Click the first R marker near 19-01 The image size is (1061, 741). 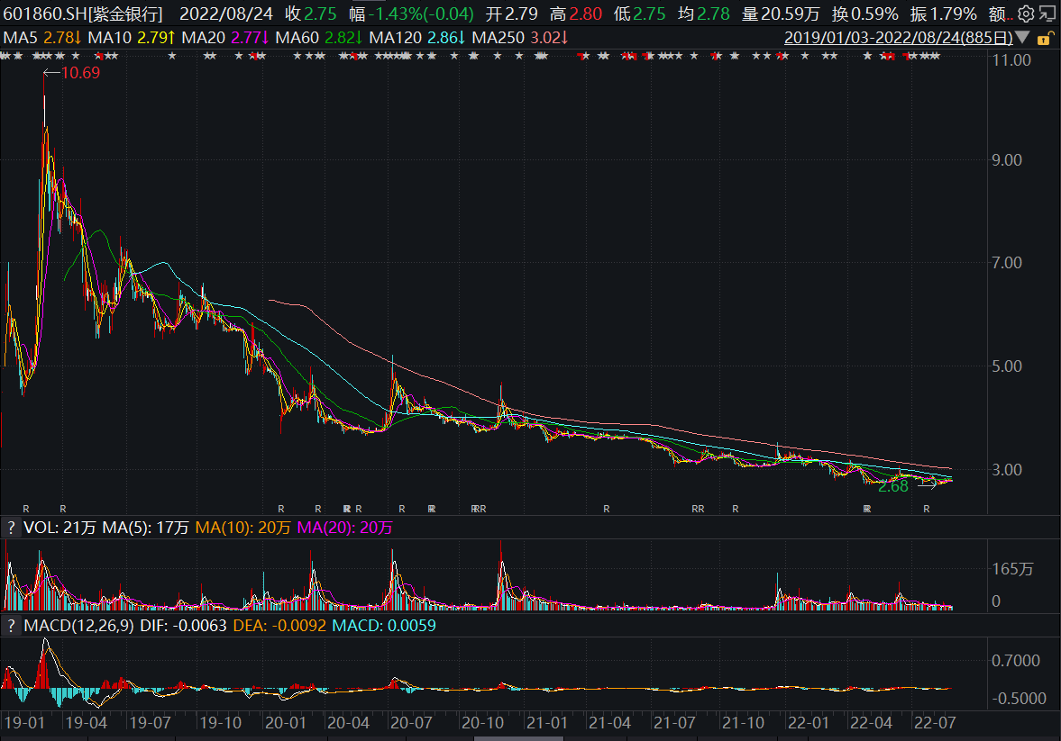pos(26,509)
